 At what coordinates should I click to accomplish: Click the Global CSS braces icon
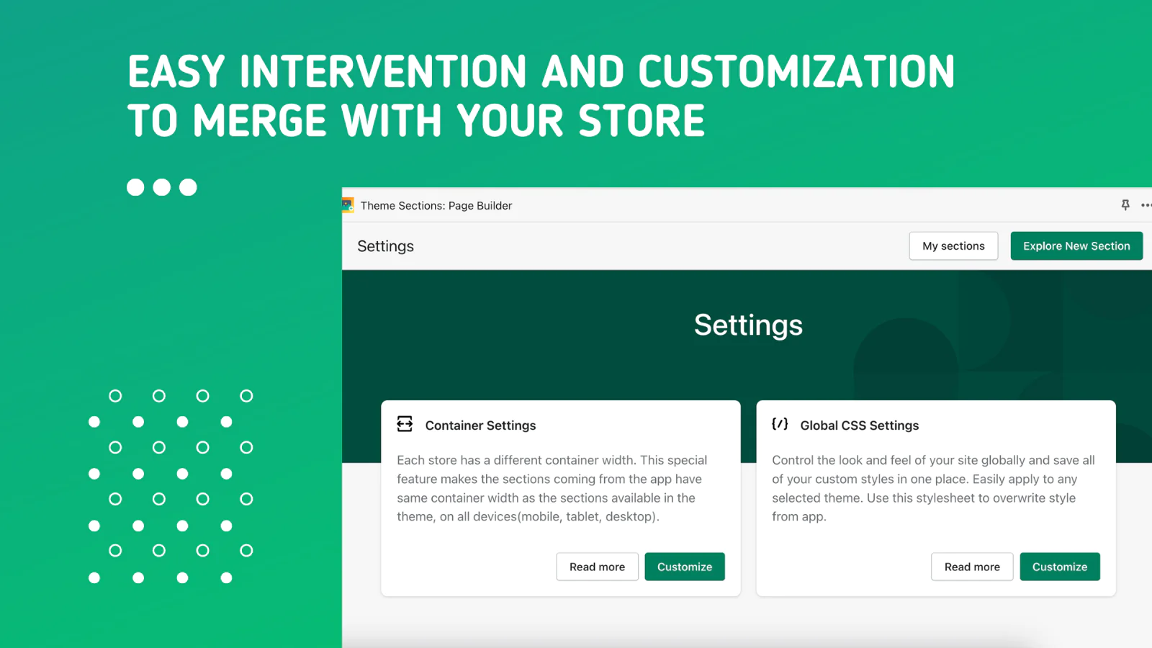pos(780,424)
